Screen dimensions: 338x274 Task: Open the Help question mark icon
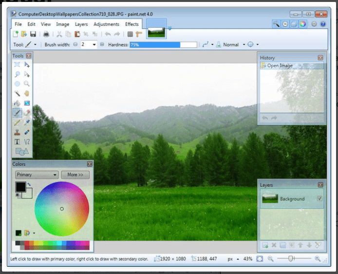click(x=323, y=24)
